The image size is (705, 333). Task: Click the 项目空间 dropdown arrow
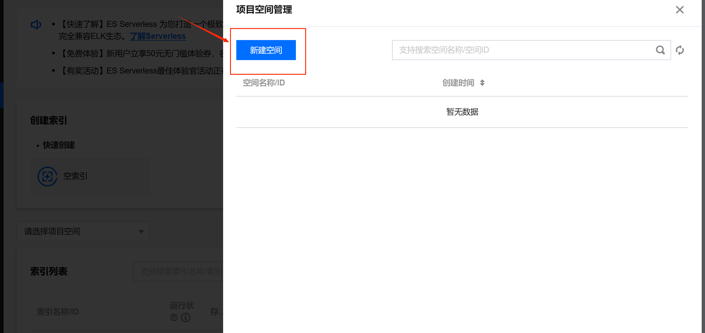[x=141, y=232]
